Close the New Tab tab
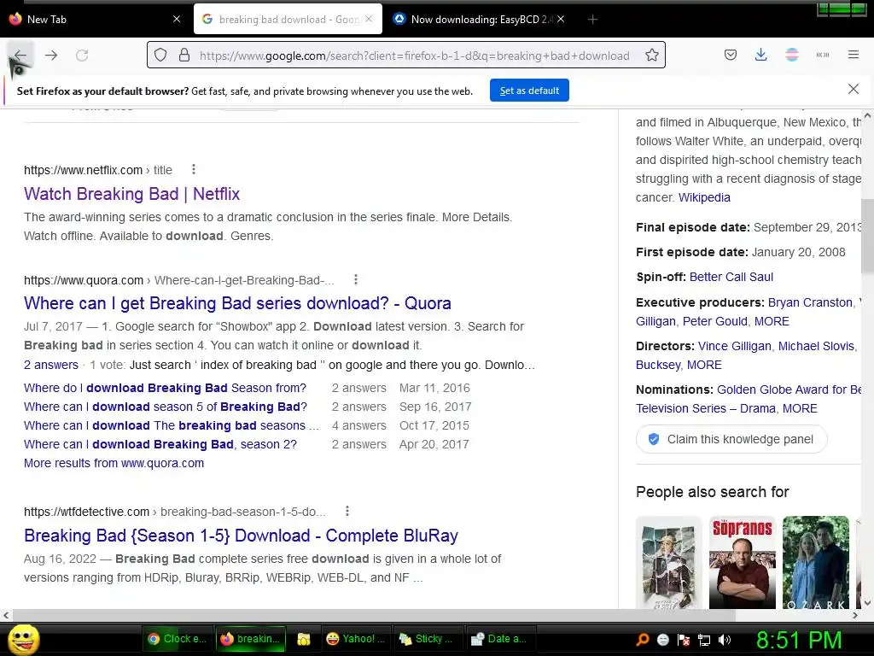Viewport: 874px width, 656px height. click(x=177, y=19)
